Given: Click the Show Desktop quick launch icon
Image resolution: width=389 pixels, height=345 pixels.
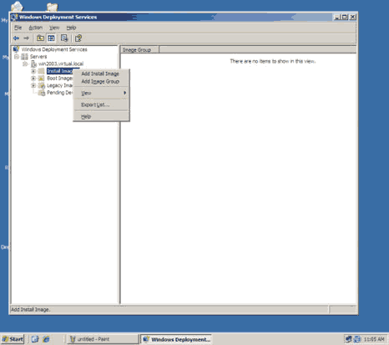Looking at the screenshot, I should pos(35,339).
